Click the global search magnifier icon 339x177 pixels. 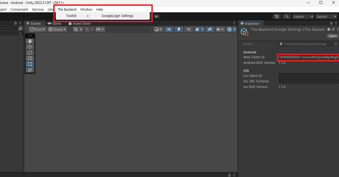click(x=287, y=16)
